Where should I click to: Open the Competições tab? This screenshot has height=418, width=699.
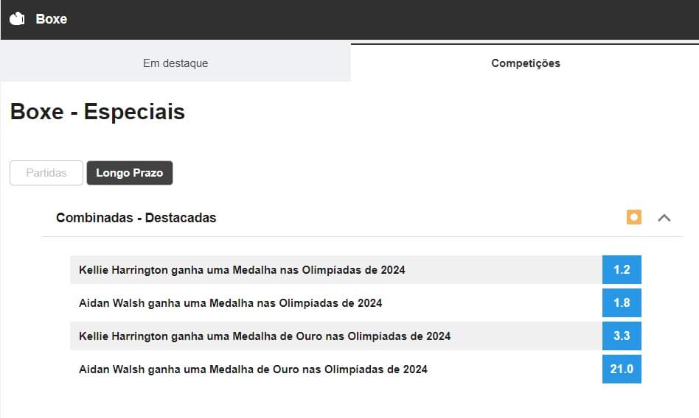tap(525, 63)
